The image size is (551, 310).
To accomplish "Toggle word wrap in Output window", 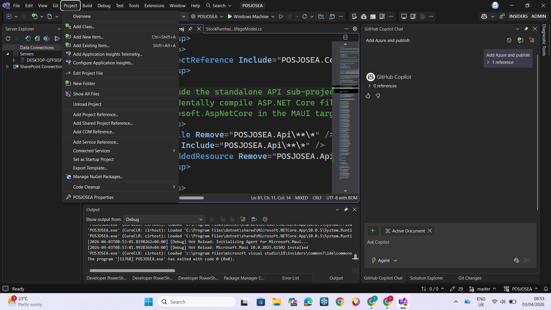I will (254, 219).
